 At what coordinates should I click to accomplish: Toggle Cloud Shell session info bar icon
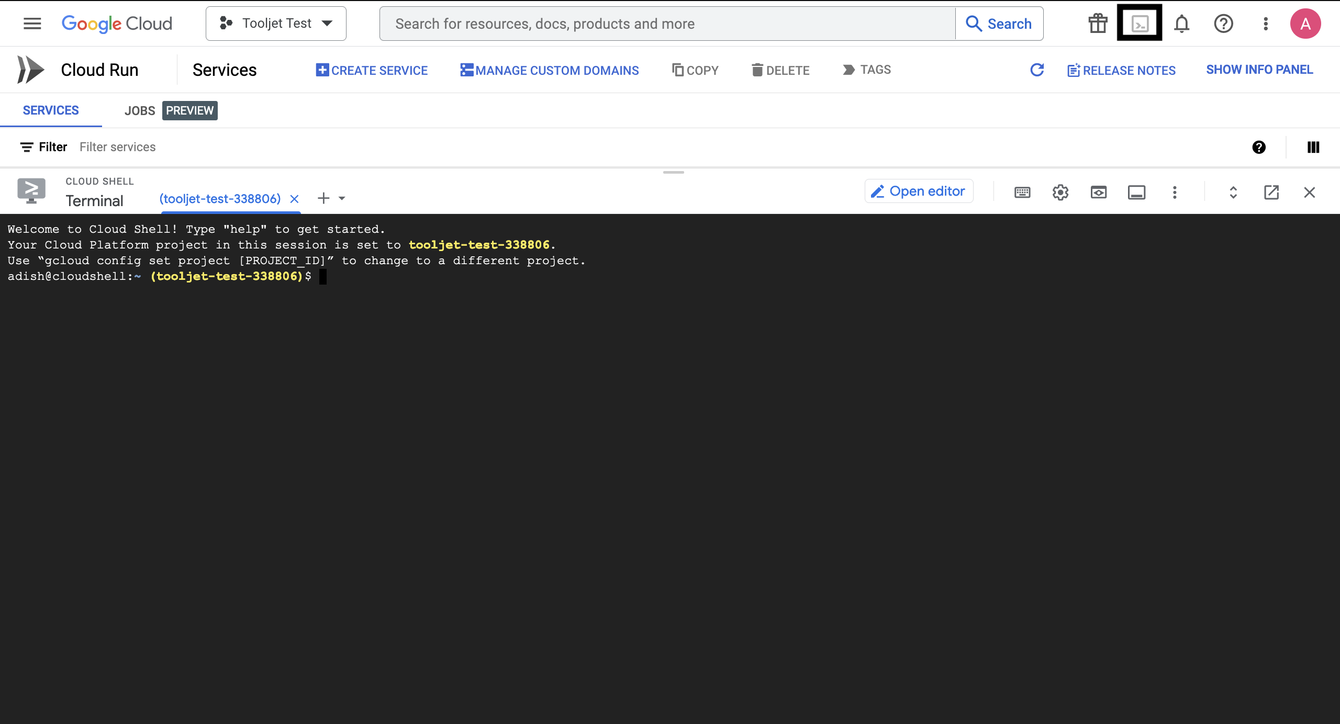click(x=1136, y=193)
